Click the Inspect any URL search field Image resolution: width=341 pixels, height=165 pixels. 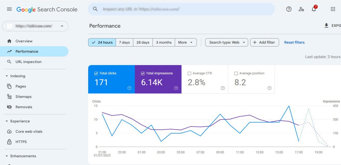[181, 9]
